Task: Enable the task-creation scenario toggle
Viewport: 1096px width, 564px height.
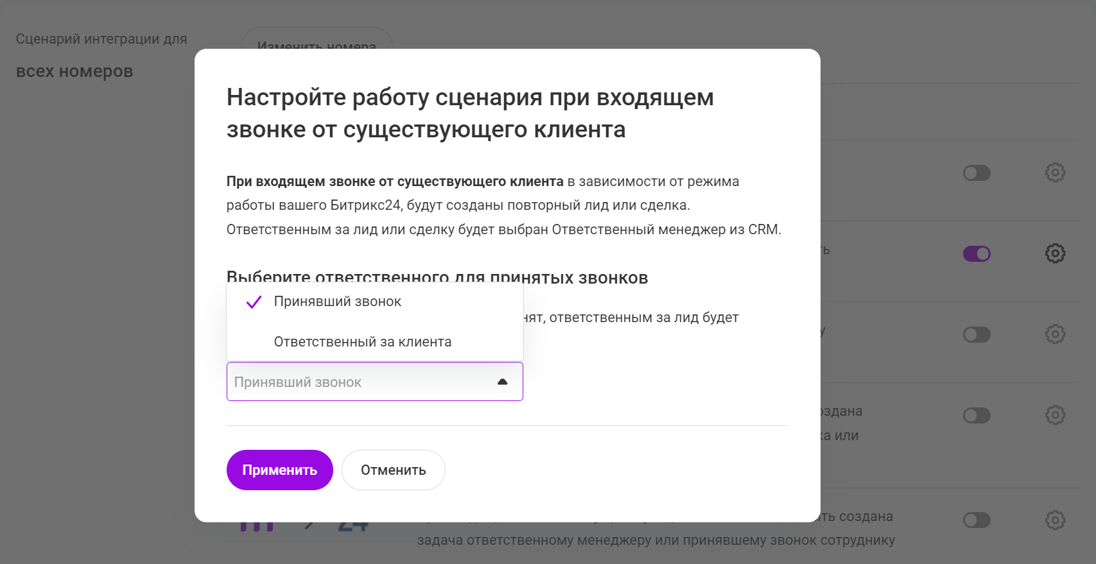Action: point(977,520)
